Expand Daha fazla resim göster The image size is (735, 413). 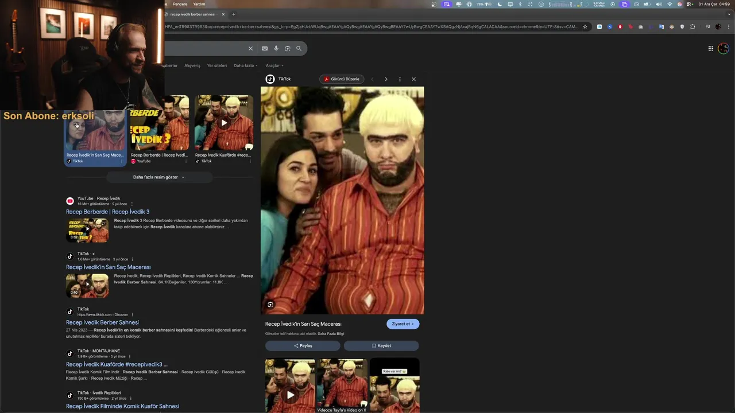pos(159,177)
